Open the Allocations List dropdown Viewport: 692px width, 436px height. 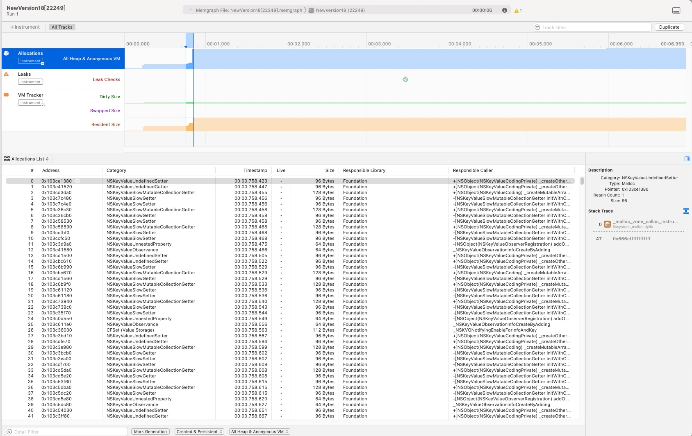(x=27, y=159)
